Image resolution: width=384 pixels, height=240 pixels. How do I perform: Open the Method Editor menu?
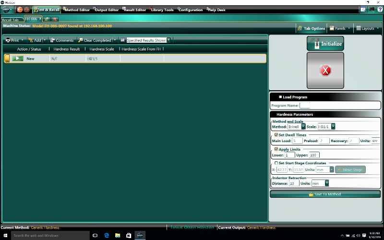point(75,10)
